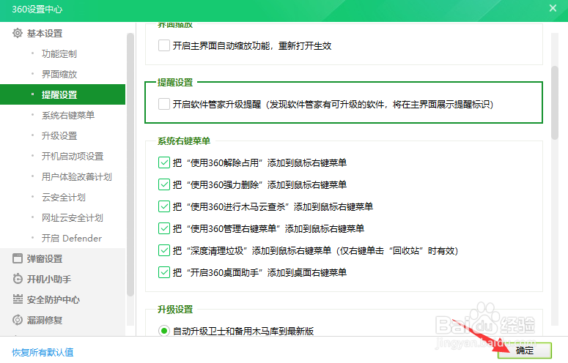Uncheck 使用360解除占用 right-click menu option
The image size is (568, 363).
(x=164, y=162)
